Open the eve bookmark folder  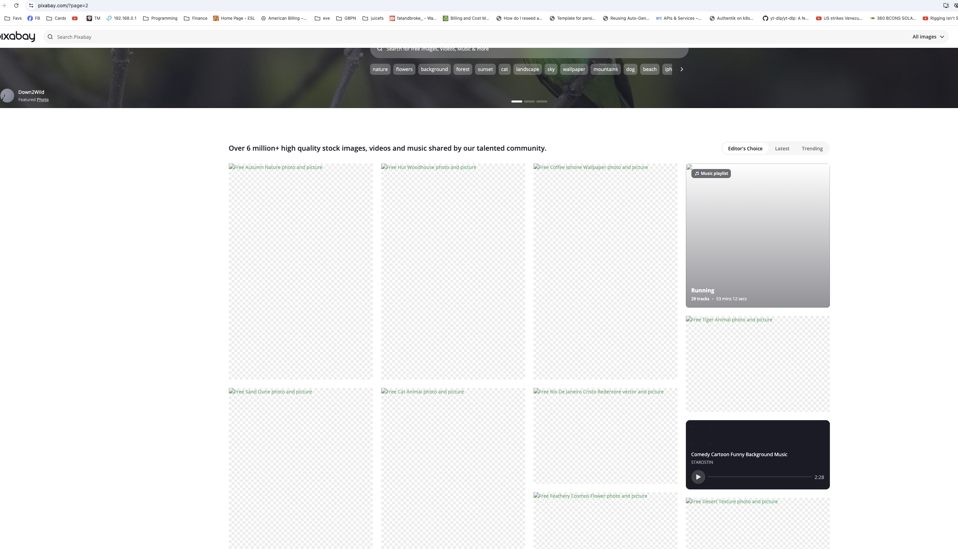pyautogui.click(x=322, y=18)
